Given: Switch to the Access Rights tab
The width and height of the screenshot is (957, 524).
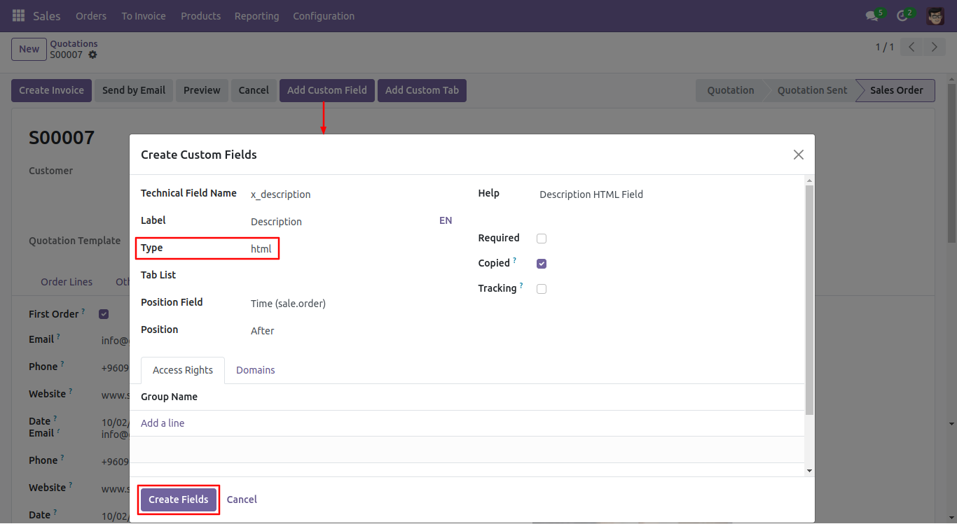Looking at the screenshot, I should [x=183, y=370].
